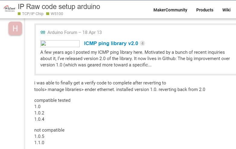
Task: Open the W5100 subcategory link
Action: tap(57, 14)
